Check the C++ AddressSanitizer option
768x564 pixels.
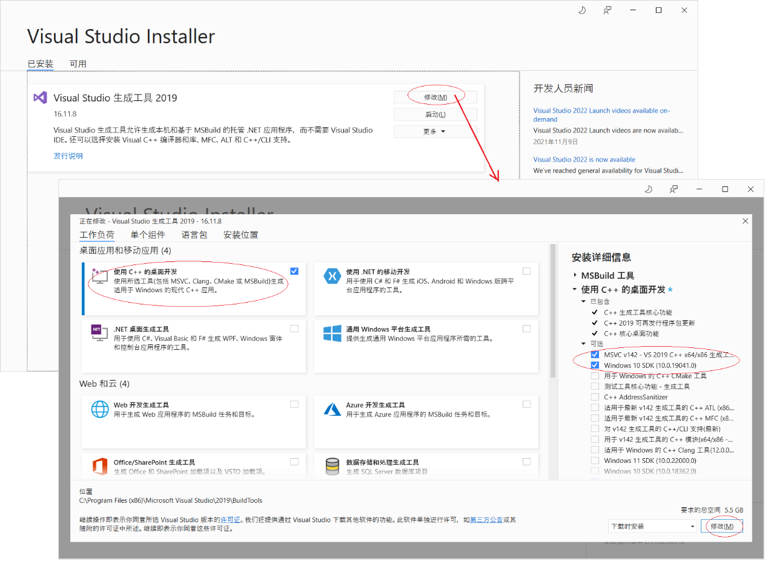pyautogui.click(x=594, y=396)
